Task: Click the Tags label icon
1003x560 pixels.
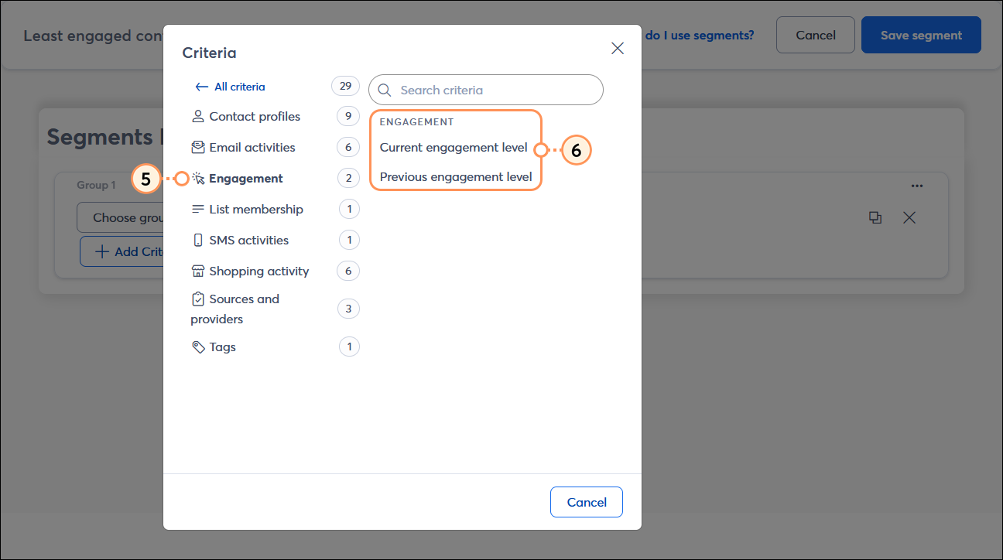Action: (x=198, y=347)
